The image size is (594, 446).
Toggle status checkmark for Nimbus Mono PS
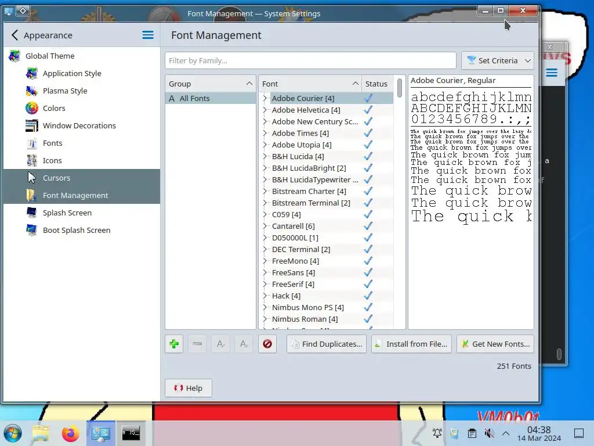[x=368, y=307]
